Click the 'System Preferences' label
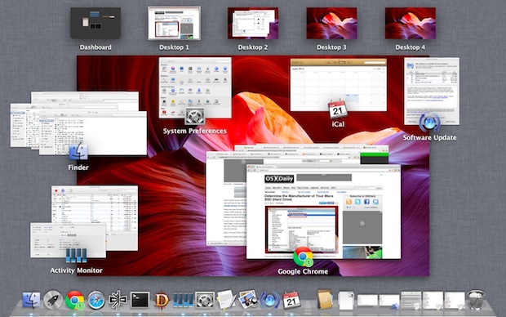 click(194, 131)
